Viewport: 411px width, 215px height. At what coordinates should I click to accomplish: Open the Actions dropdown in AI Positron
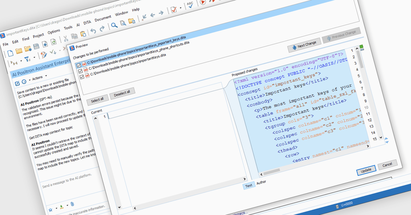tap(39, 77)
